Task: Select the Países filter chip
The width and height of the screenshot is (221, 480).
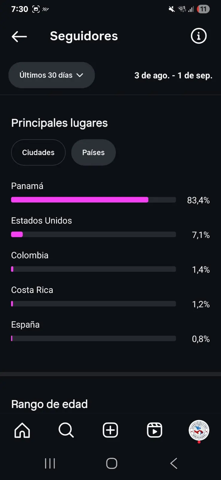Action: [x=93, y=152]
